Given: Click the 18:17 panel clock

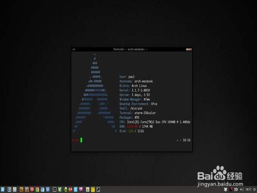Looking at the screenshot, I should click(x=249, y=189).
